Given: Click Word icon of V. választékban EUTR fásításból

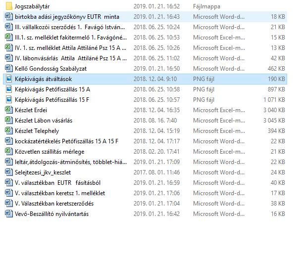Looking at the screenshot, I should 9,182.
